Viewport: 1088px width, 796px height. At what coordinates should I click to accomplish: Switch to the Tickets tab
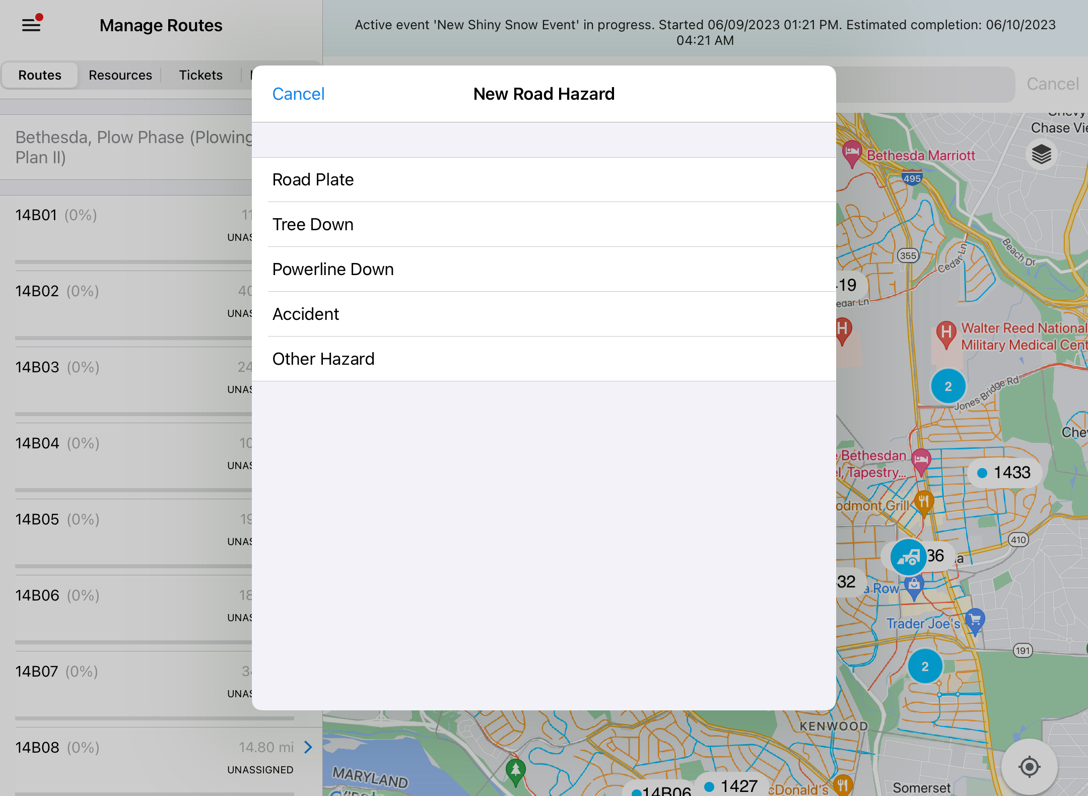click(x=200, y=75)
